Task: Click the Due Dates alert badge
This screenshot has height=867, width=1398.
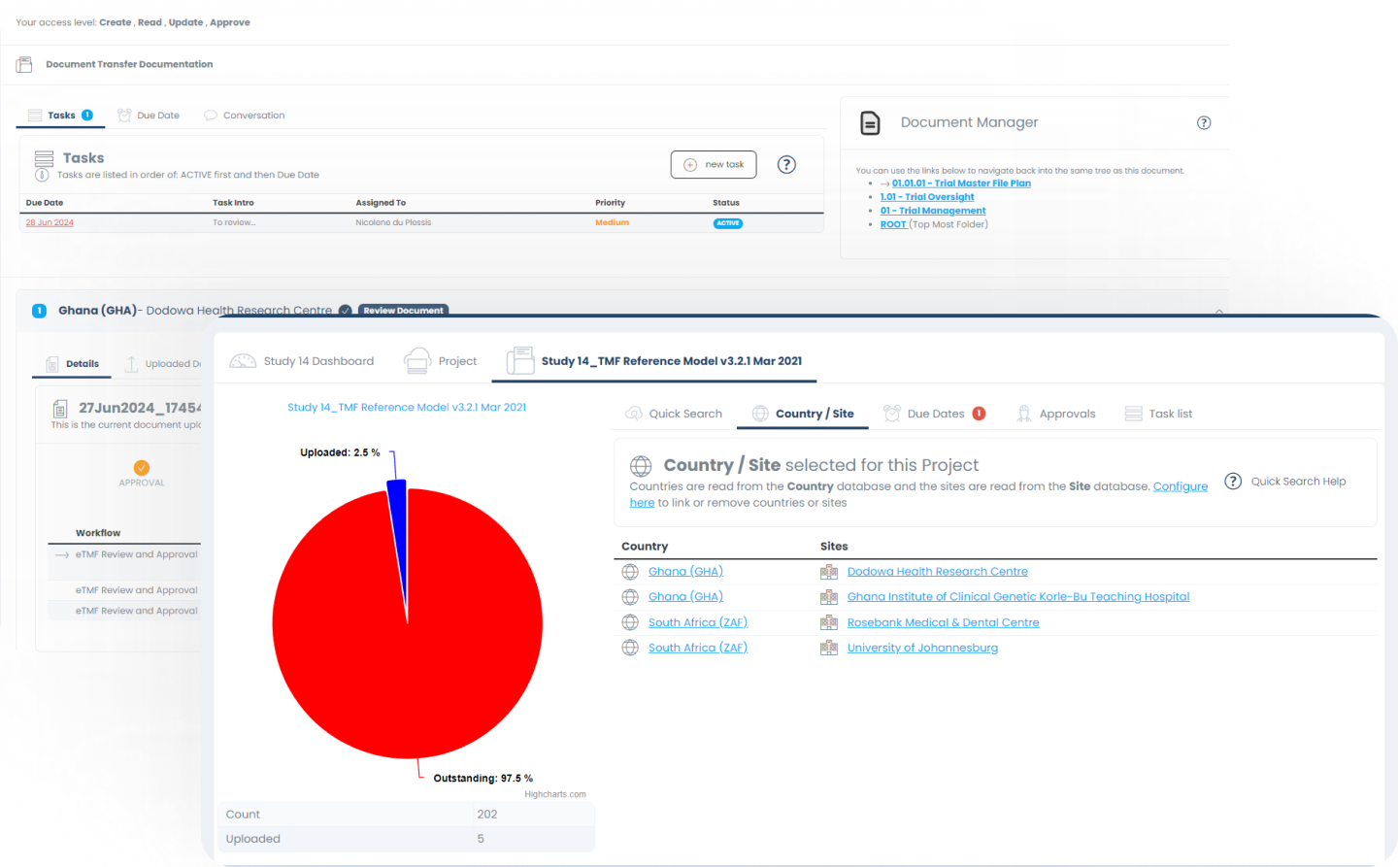Action: point(979,414)
